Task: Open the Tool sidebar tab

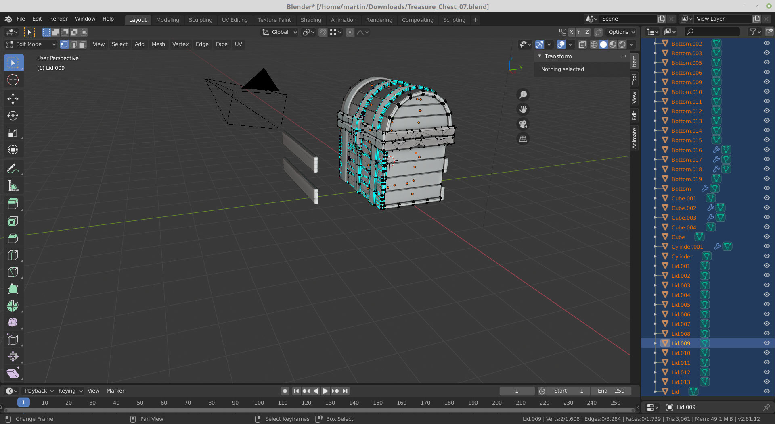Action: [x=634, y=79]
